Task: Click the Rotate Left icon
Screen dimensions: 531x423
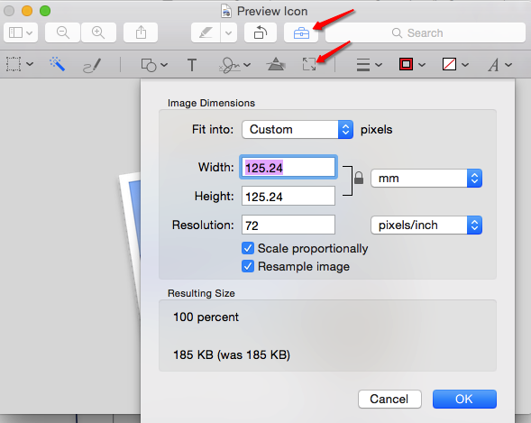Action: (260, 32)
